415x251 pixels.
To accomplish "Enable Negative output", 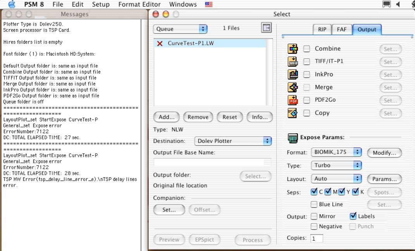I will pos(314,227).
